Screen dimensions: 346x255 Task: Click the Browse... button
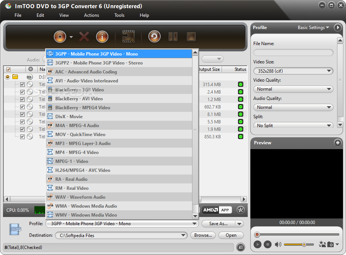pyautogui.click(x=203, y=235)
